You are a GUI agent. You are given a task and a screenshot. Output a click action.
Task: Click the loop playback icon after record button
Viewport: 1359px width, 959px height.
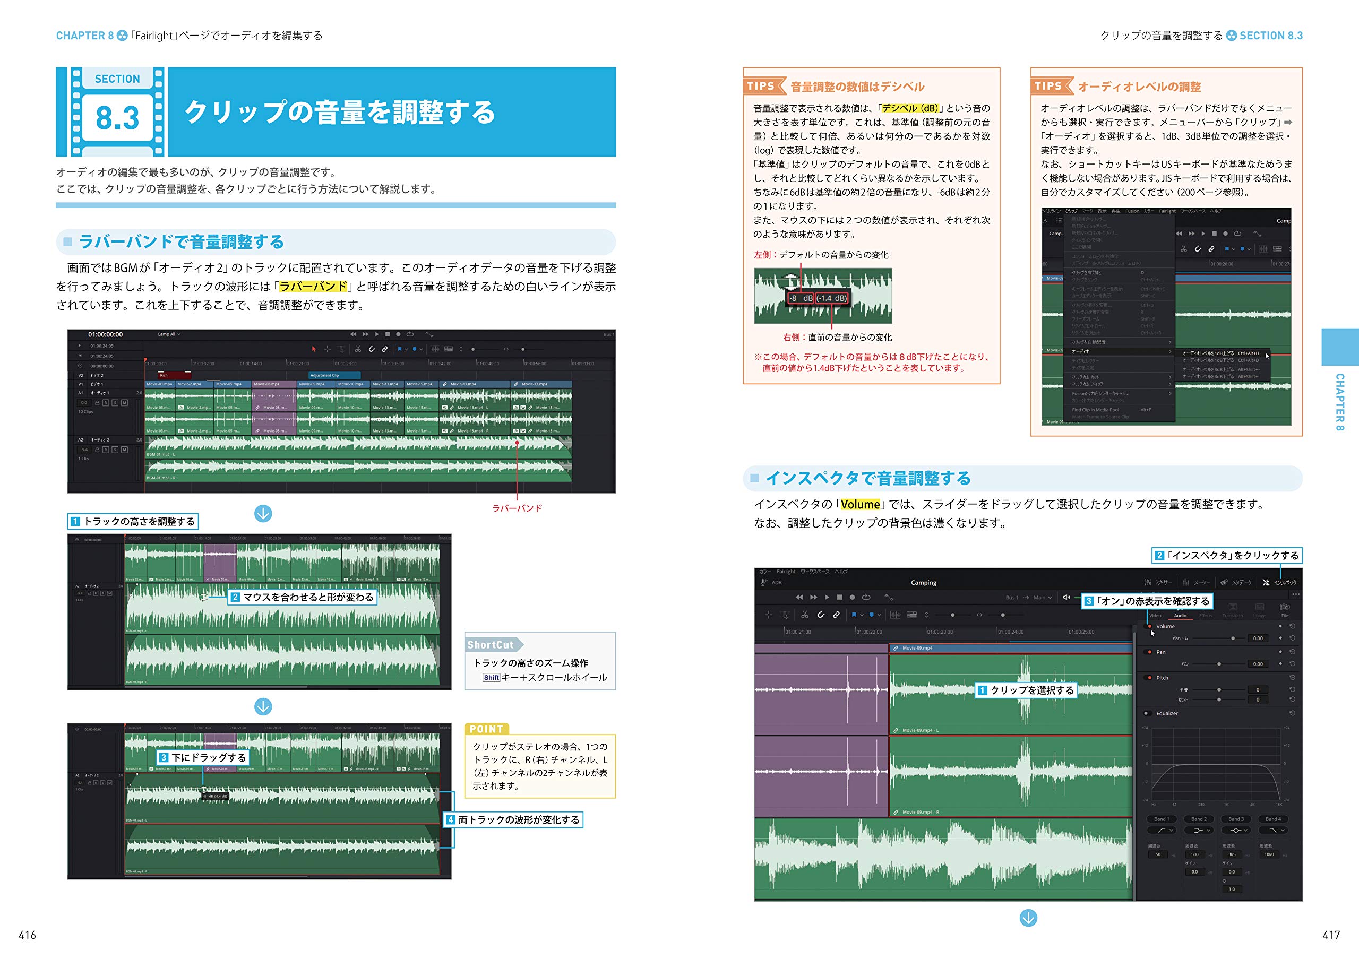point(866,598)
